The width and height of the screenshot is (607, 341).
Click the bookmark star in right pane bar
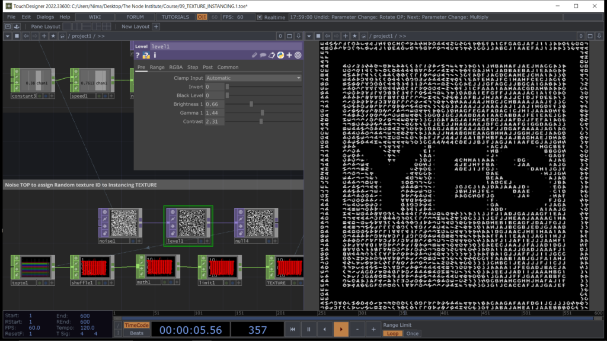click(x=354, y=36)
